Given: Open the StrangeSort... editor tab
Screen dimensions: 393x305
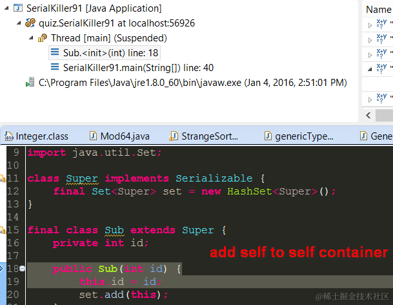Looking at the screenshot, I should (204, 136).
